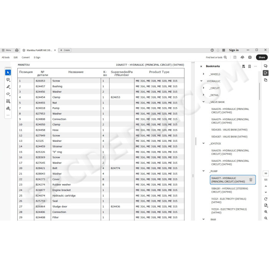
Task: Open the All tools menu
Action: [x=6, y=58]
